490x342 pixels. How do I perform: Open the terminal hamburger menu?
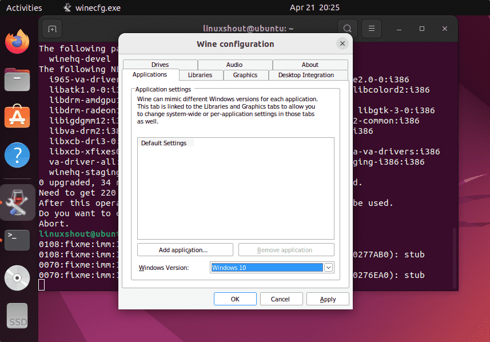[372, 28]
